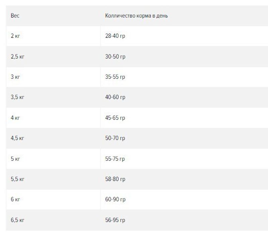The width and height of the screenshot is (268, 233).
Task: Click the '55-75 гр' amount
Action: [x=115, y=159]
